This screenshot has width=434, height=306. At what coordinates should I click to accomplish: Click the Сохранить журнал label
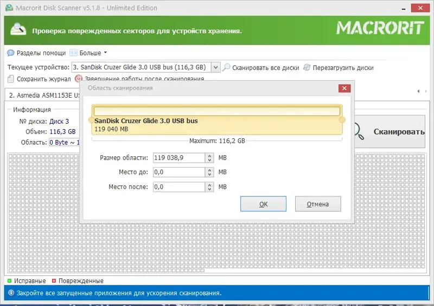[x=44, y=79]
